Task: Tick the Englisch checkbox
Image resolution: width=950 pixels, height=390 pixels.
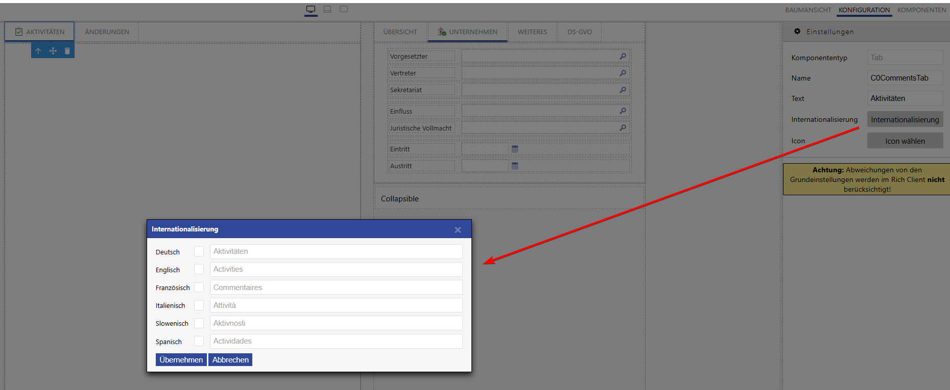Action: [x=199, y=269]
